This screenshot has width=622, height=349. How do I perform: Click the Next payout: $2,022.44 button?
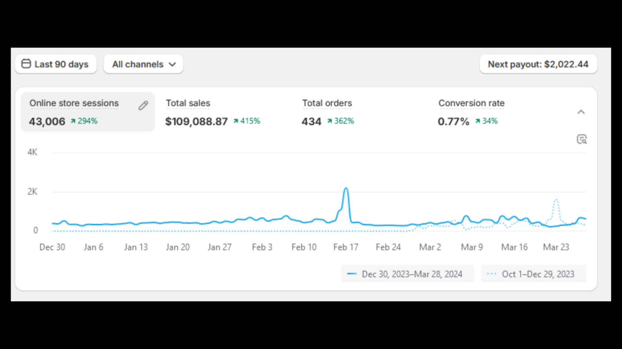point(538,64)
